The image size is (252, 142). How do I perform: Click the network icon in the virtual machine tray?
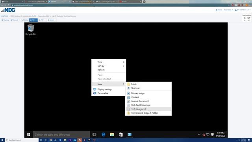[x=208, y=135]
